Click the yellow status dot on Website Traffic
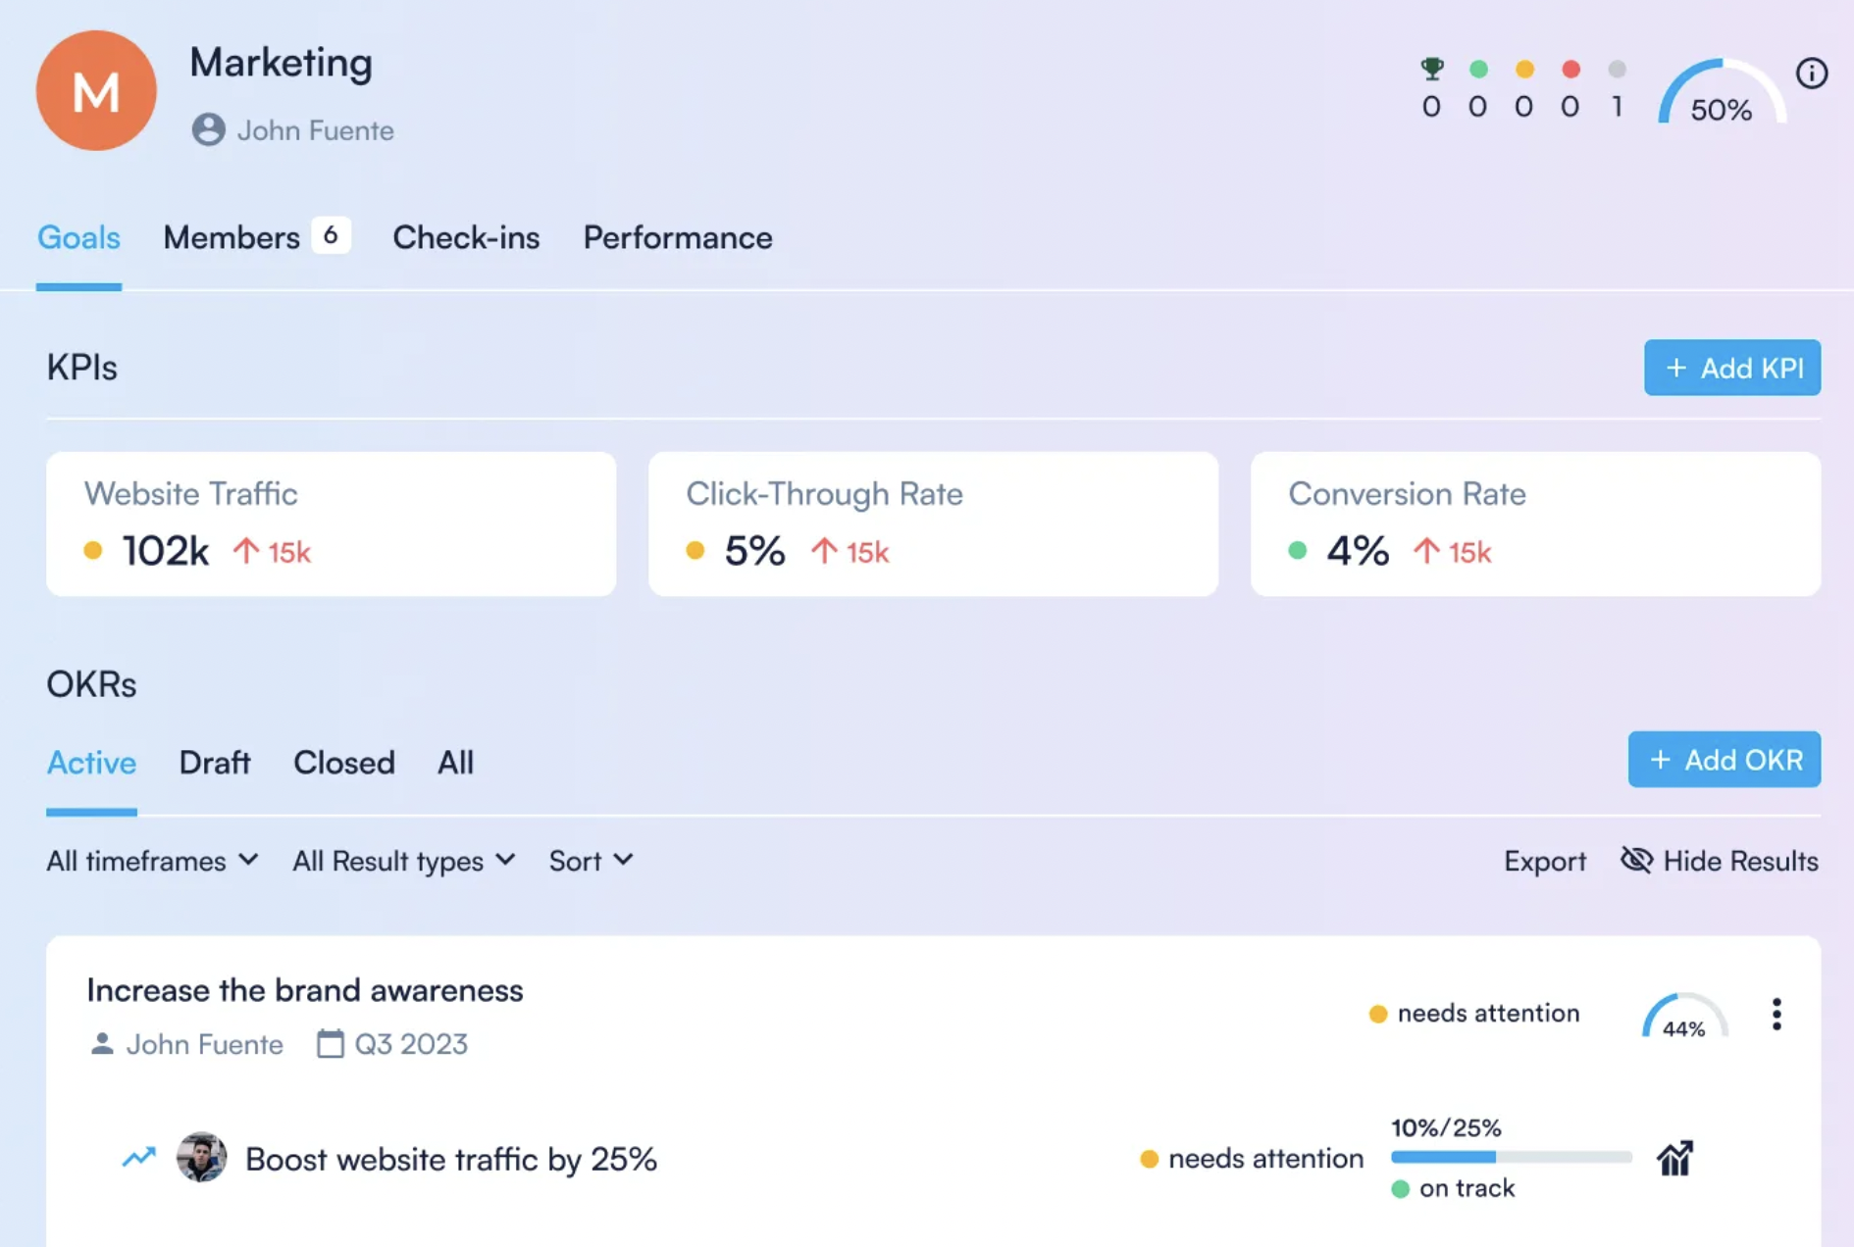1854x1247 pixels. point(93,550)
